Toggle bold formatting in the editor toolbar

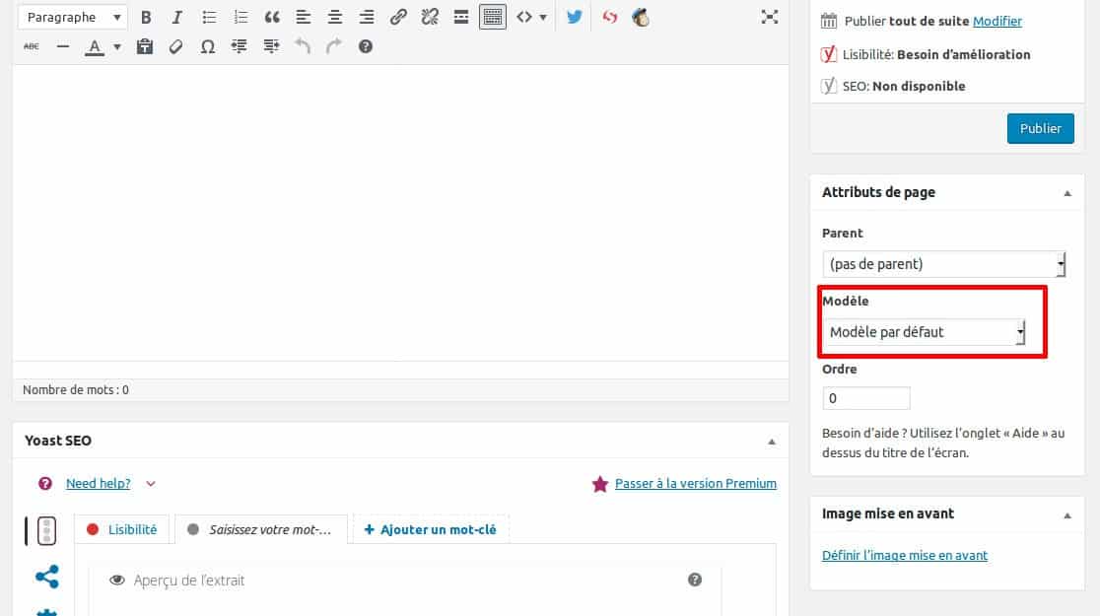[x=146, y=17]
